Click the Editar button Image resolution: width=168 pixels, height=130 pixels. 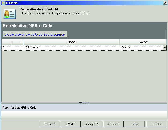click(135, 124)
